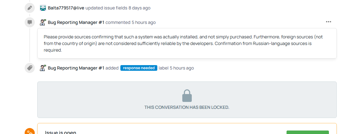Click the comment speech bubble timeline icon
Image resolution: width=345 pixels, height=134 pixels.
[30, 22]
